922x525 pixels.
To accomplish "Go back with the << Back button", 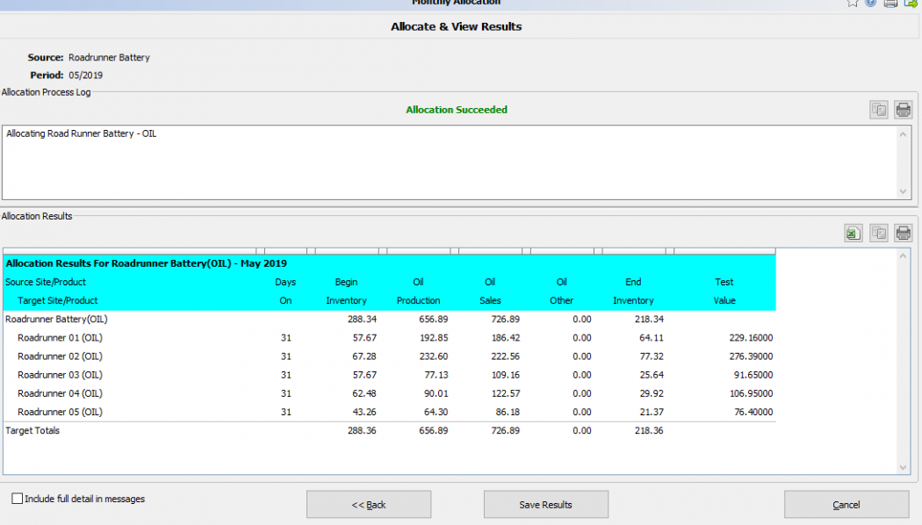I will click(x=369, y=505).
